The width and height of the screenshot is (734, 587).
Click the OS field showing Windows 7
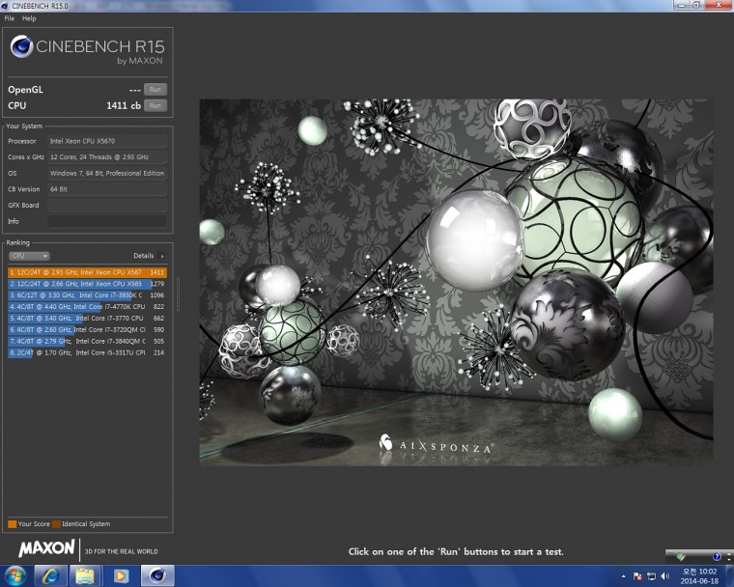[x=107, y=173]
